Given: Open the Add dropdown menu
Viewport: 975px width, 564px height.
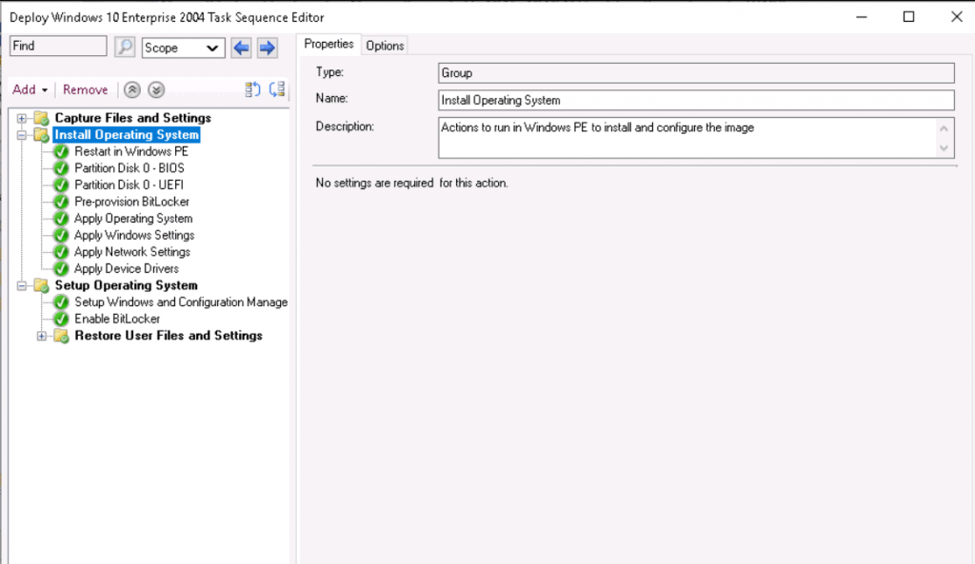Looking at the screenshot, I should tap(30, 90).
